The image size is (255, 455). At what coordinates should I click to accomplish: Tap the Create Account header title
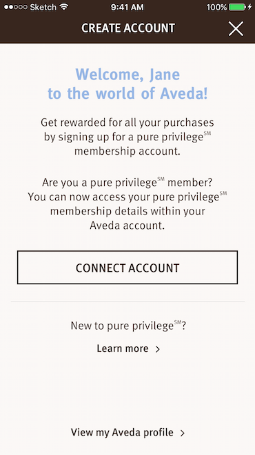128,28
